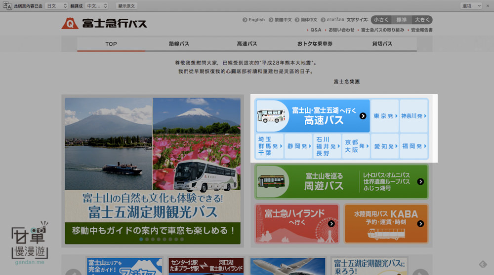Open 富士山エリアを完全ガイド thumbnail
494x275 pixels.
point(125,266)
